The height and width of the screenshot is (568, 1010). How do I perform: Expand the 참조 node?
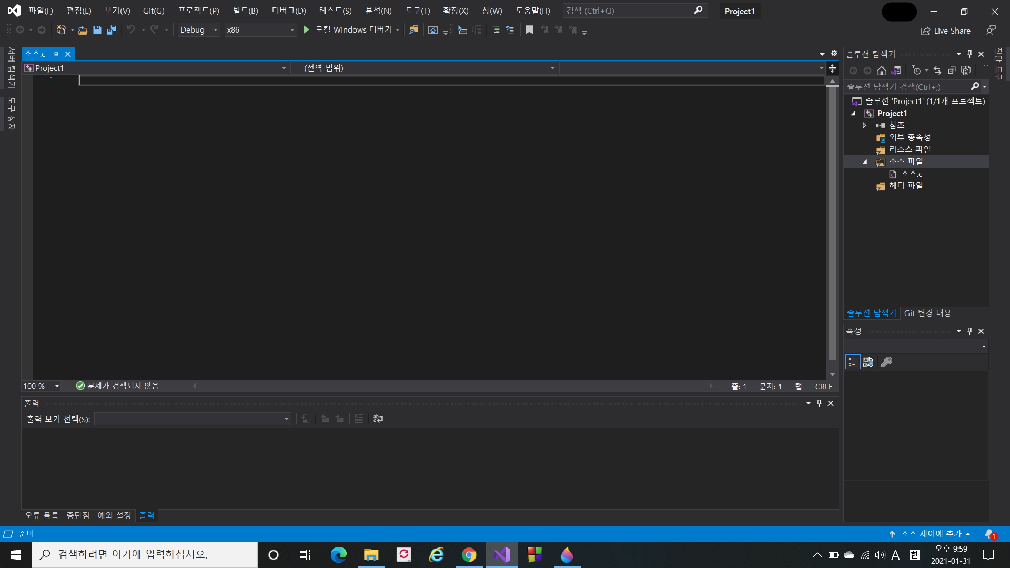pos(864,125)
